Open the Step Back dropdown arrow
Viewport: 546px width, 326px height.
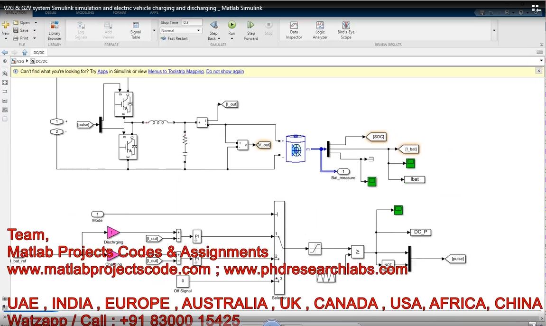219,38
